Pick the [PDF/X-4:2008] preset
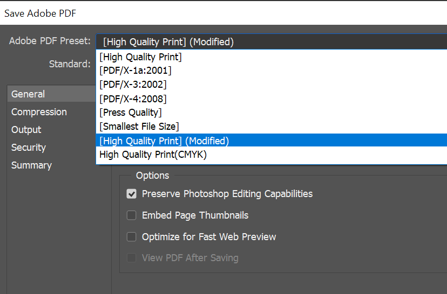 [x=272, y=99]
